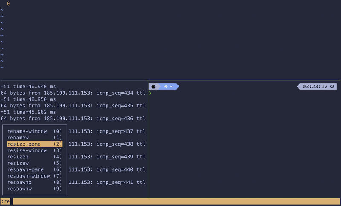
Task: Click the green prompt chevron
Action: pyautogui.click(x=150, y=93)
